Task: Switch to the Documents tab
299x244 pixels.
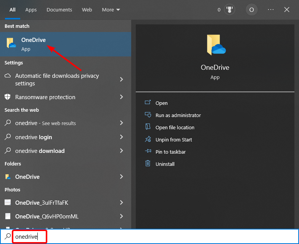Action: pyautogui.click(x=59, y=10)
